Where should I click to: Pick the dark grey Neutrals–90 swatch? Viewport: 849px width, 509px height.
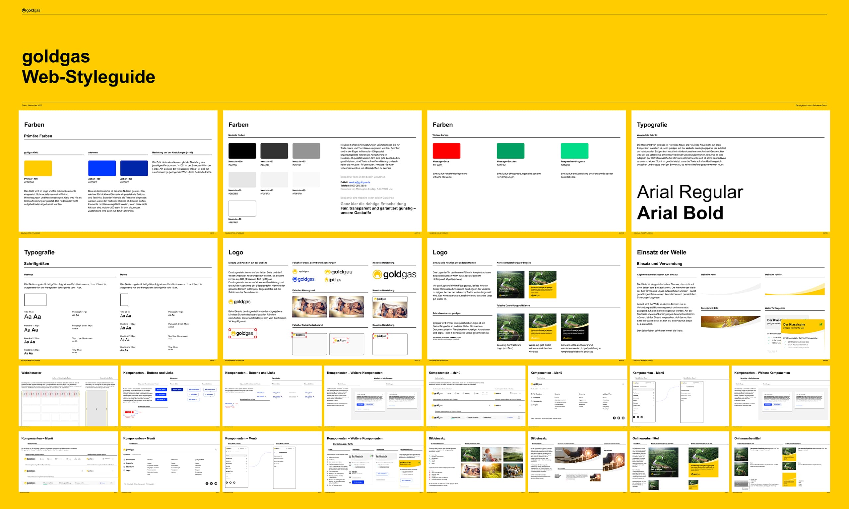274,151
